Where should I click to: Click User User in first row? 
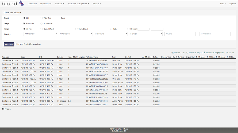(x=116, y=60)
